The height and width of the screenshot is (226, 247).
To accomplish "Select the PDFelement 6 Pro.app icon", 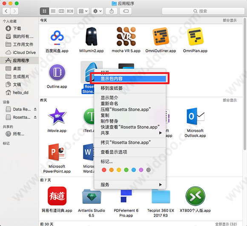I will pyautogui.click(x=126, y=196).
